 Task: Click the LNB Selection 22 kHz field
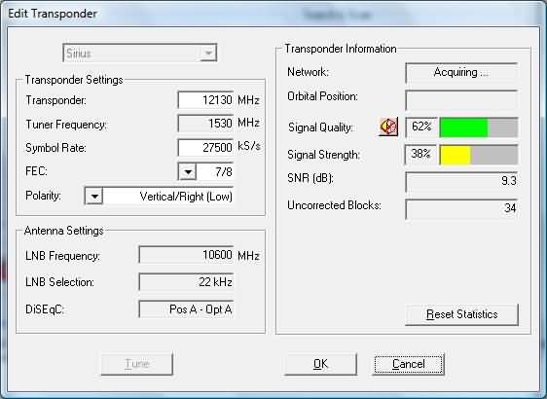[186, 282]
